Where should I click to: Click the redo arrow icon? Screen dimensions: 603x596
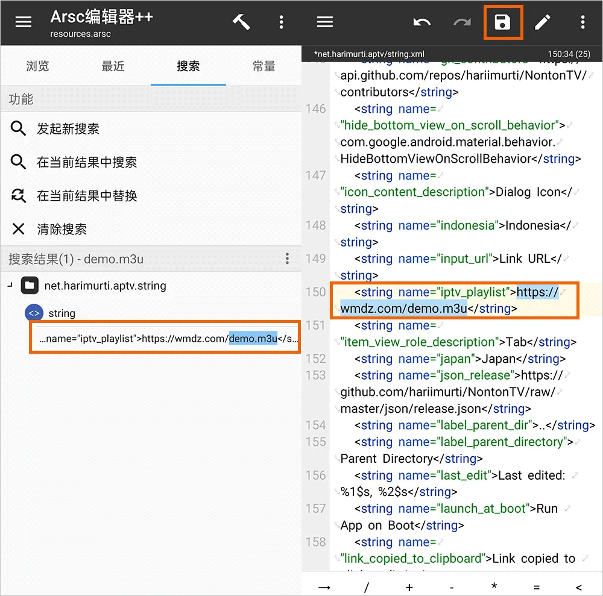[x=462, y=22]
